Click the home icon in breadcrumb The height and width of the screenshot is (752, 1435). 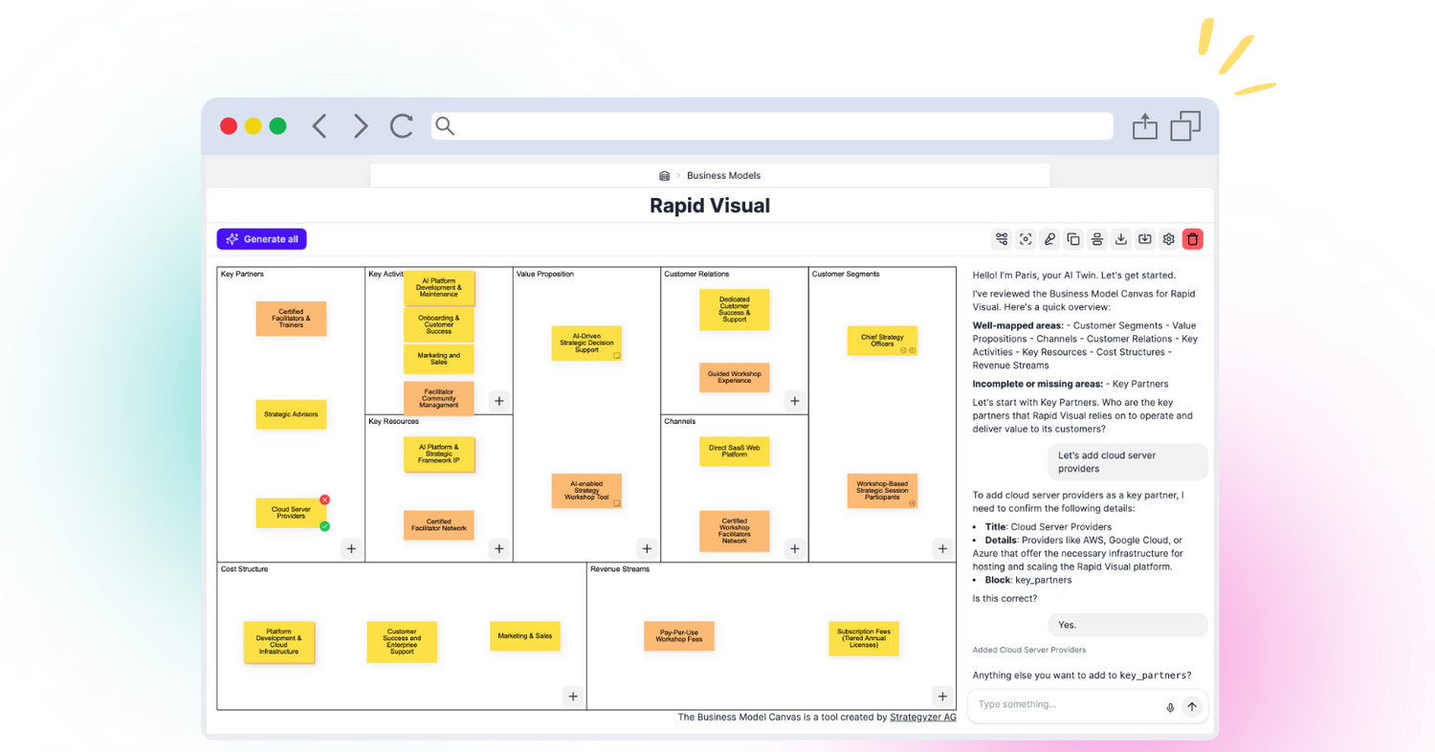pyautogui.click(x=664, y=176)
